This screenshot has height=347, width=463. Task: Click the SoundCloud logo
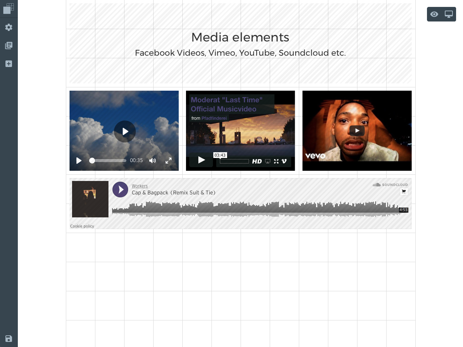click(390, 185)
